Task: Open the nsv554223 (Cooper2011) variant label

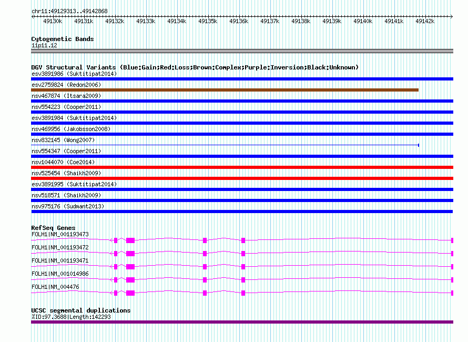Action: (66, 107)
